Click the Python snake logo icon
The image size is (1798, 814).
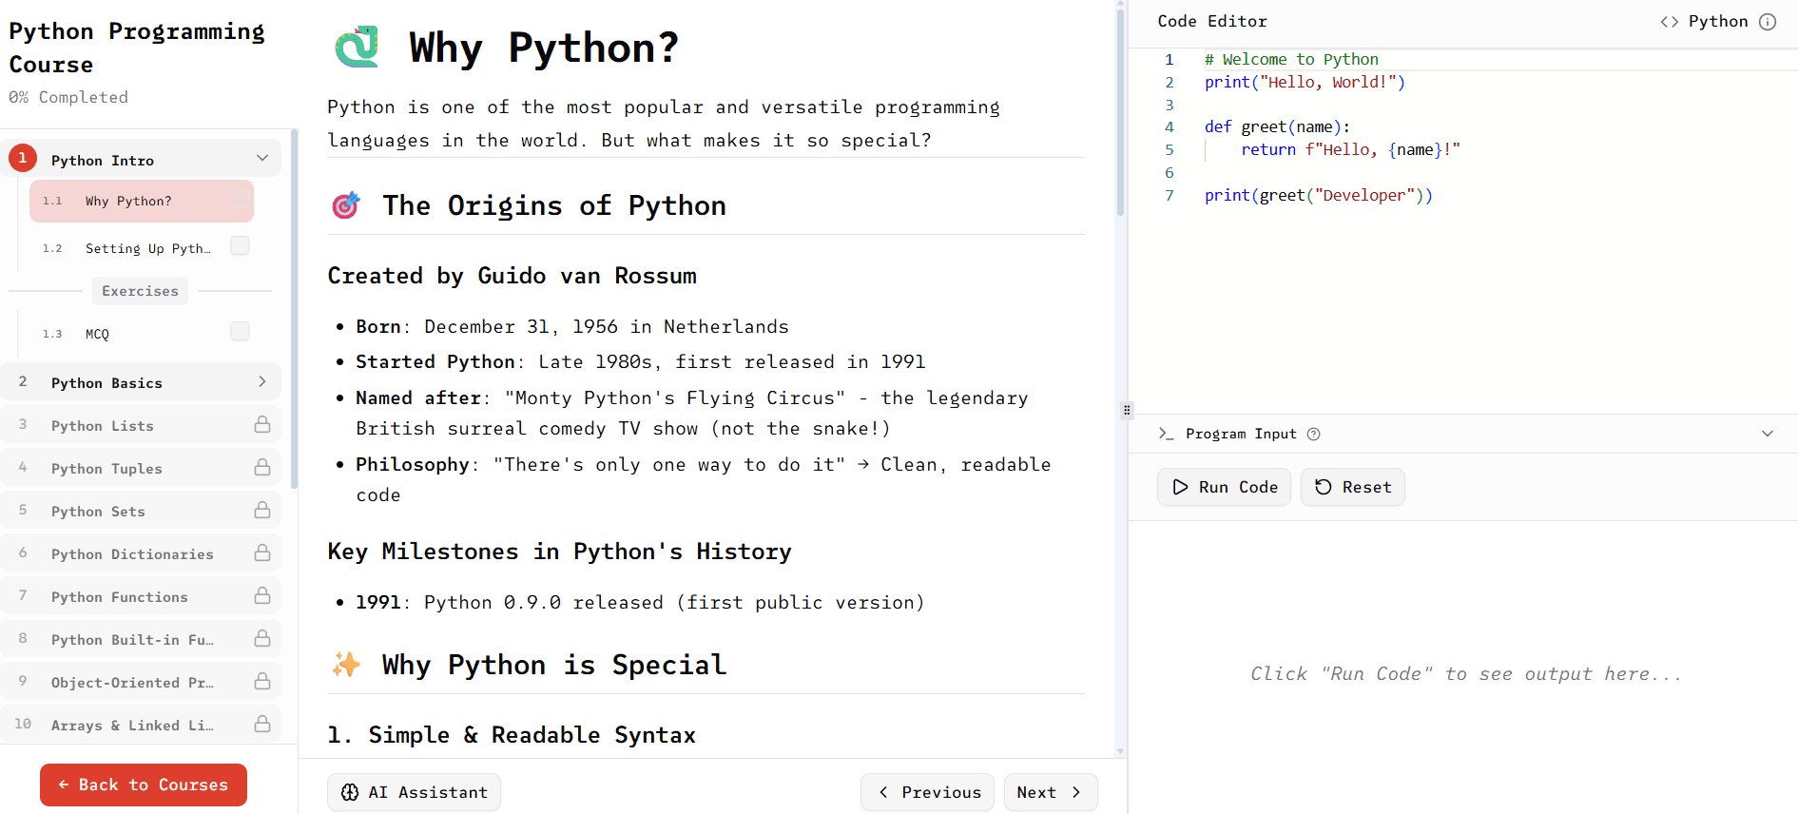[357, 47]
